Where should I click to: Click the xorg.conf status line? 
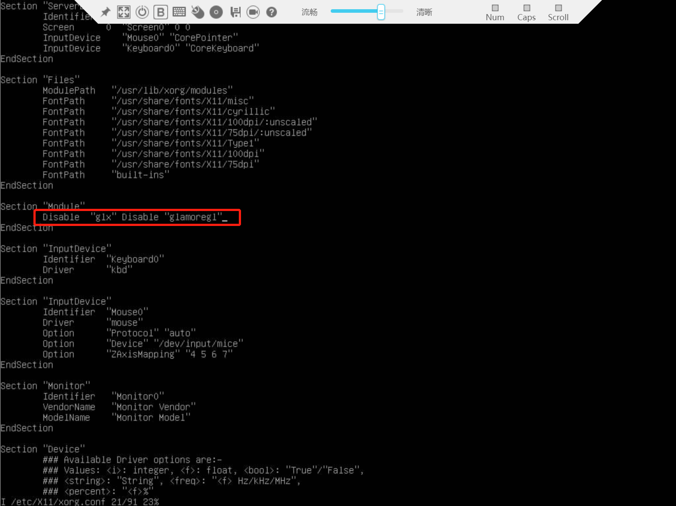coord(79,501)
